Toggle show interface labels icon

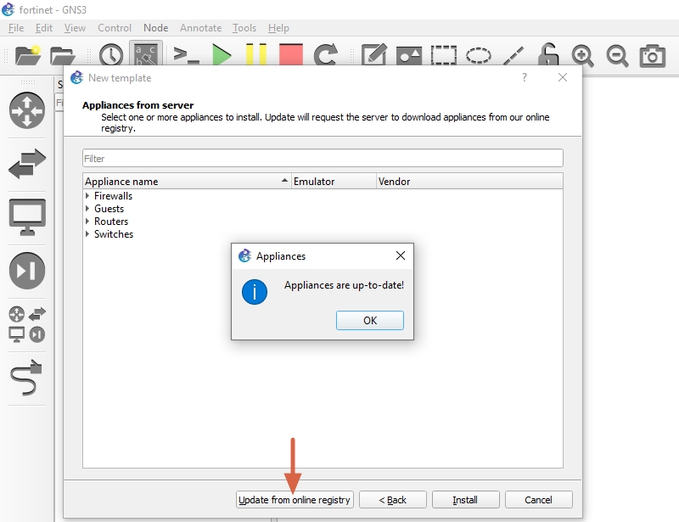click(x=146, y=54)
